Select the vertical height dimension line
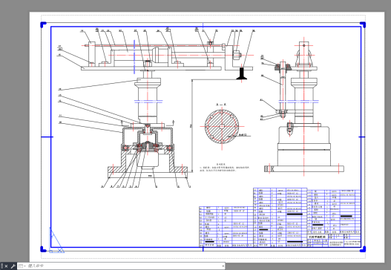Image resolution: width=391 pixels, height=270 pixels. (192, 126)
